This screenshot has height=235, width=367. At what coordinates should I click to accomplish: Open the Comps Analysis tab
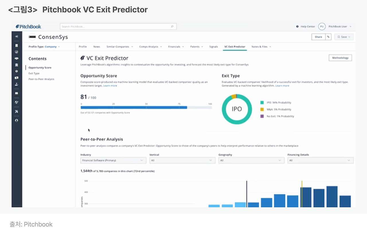[x=149, y=47]
